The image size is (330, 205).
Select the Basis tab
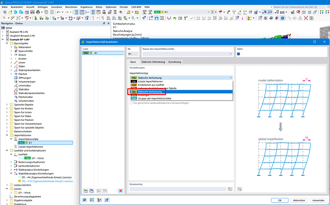pyautogui.click(x=133, y=62)
